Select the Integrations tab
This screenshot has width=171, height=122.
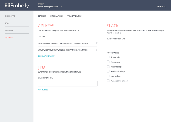56,16
